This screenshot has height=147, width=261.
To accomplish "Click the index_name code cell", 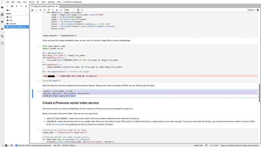I will 150,136.
